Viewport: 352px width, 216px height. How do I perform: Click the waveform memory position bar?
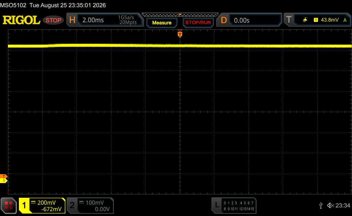click(180, 15)
